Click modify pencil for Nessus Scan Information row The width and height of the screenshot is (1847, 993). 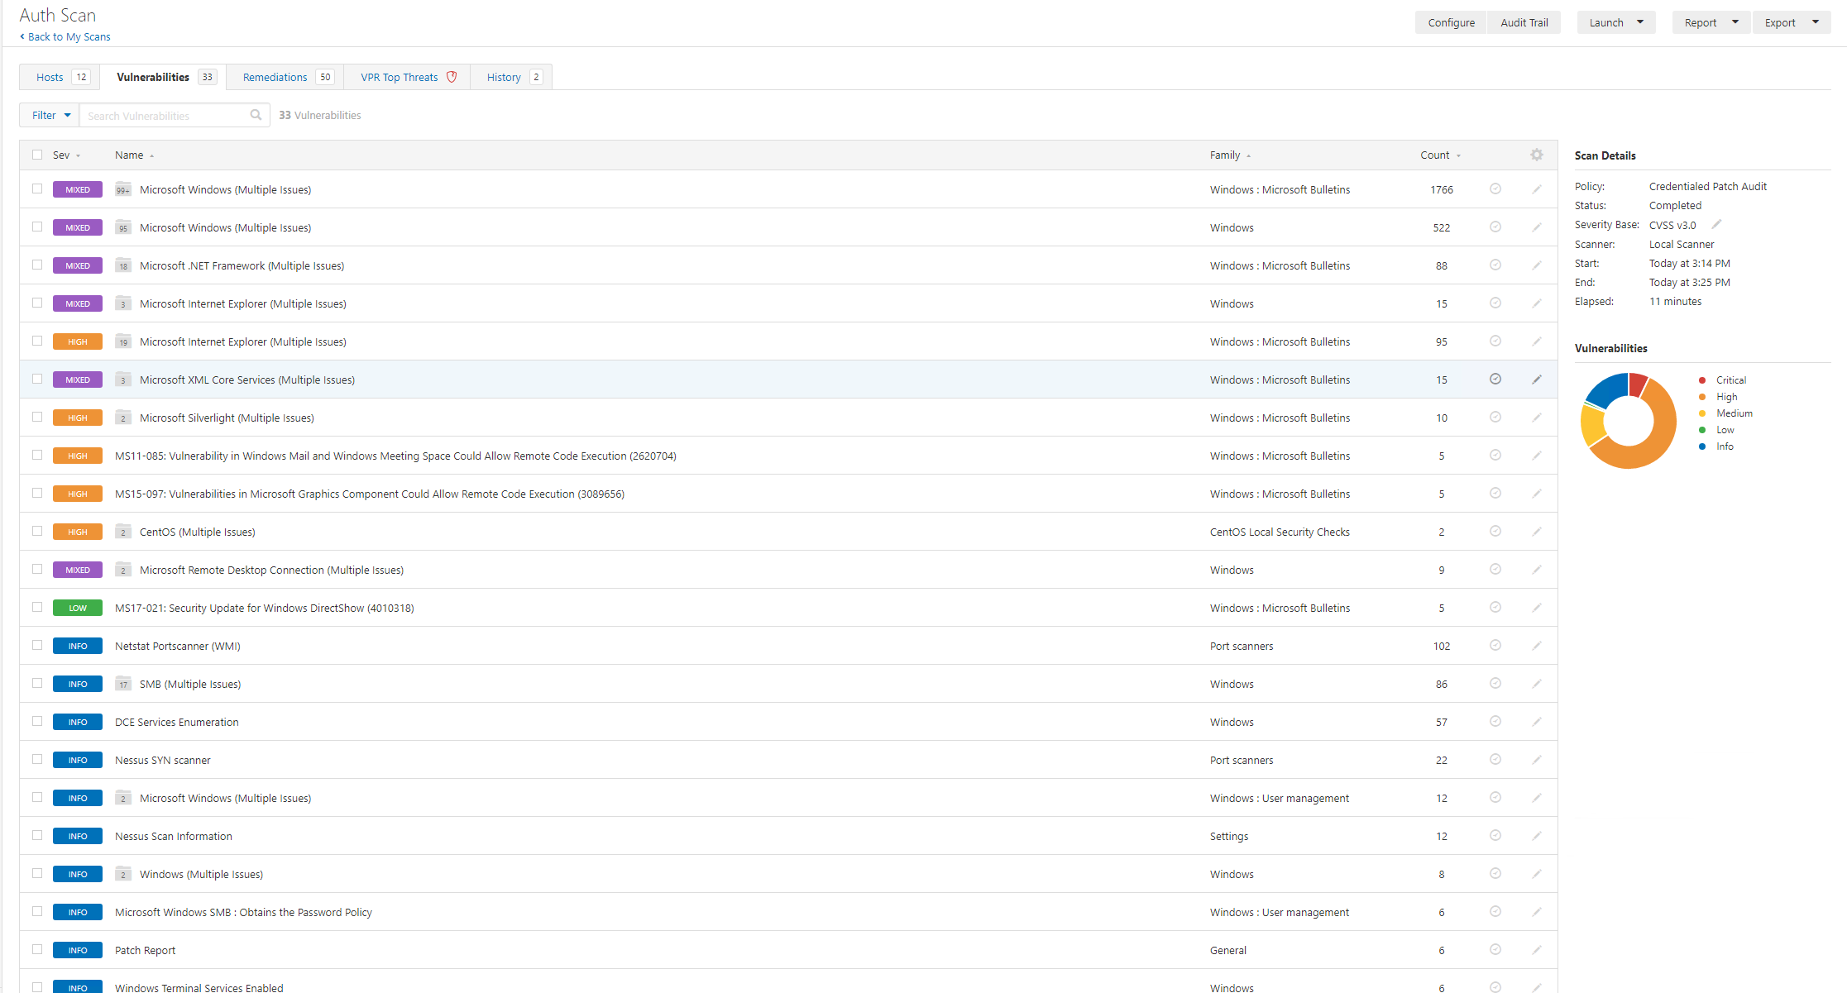tap(1537, 835)
